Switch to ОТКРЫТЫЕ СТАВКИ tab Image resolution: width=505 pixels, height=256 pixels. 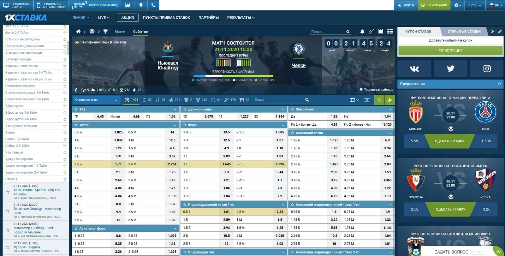[464, 32]
